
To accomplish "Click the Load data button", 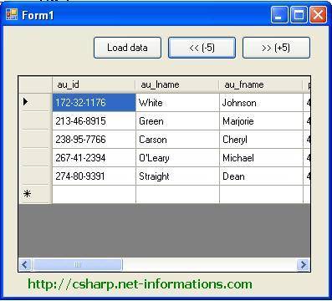I will [x=127, y=48].
